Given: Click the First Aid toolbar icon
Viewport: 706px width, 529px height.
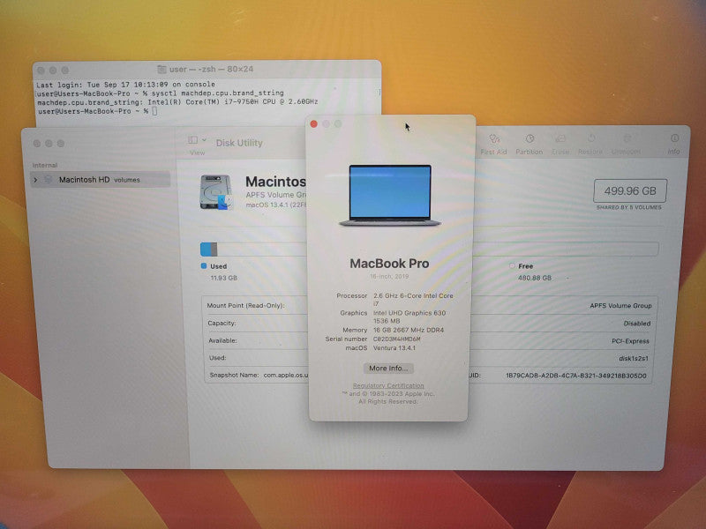Looking at the screenshot, I should 494,139.
